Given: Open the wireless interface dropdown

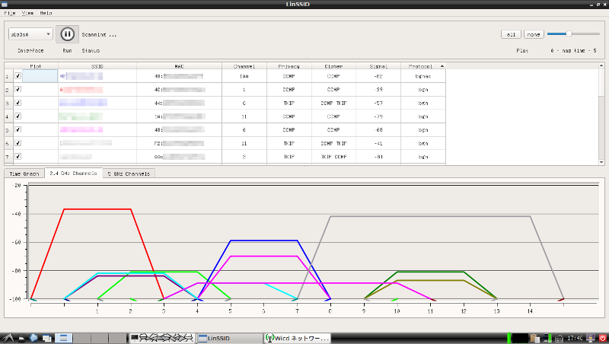Looking at the screenshot, I should (x=30, y=34).
